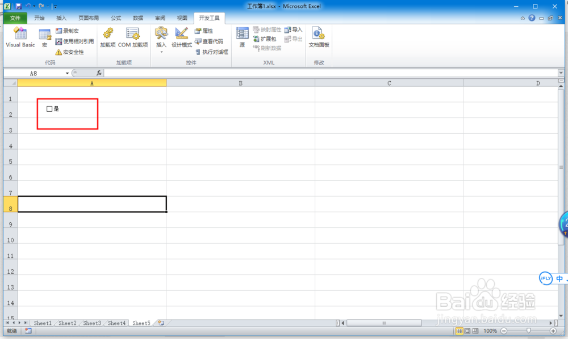This screenshot has width=568, height=339.
Task: Expand the formula bar
Action: (x=561, y=73)
